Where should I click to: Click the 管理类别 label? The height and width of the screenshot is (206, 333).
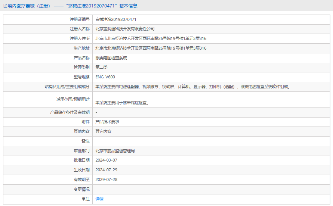(x=81, y=67)
